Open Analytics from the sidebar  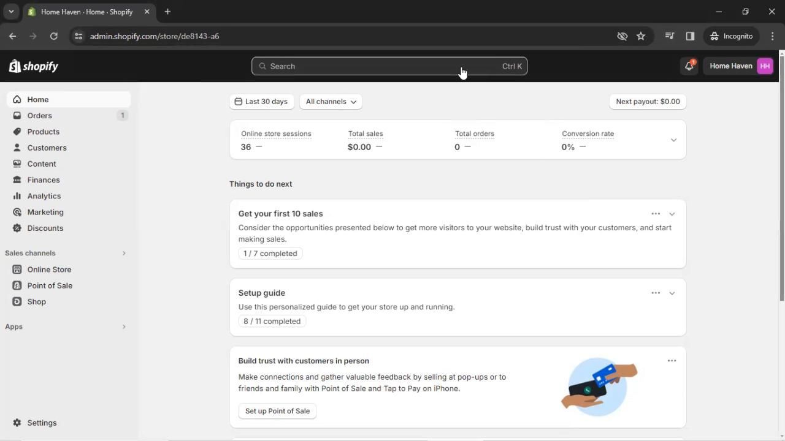pos(44,196)
